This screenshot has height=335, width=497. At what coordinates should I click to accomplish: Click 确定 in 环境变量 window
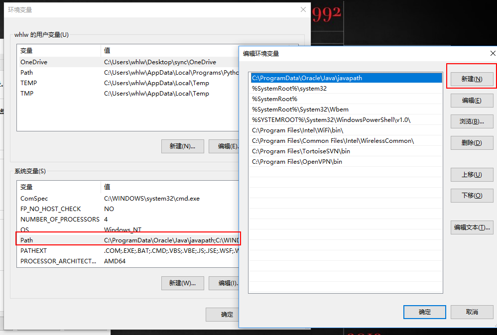click(223, 315)
